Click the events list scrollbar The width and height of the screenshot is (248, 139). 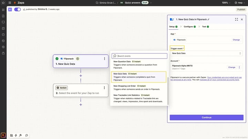168,91
